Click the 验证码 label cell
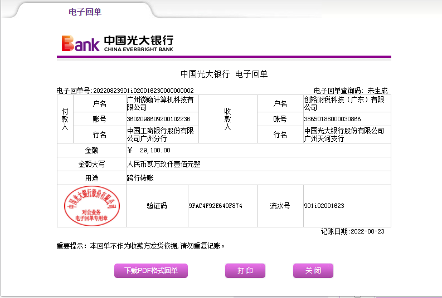442x298 pixels. (x=157, y=206)
